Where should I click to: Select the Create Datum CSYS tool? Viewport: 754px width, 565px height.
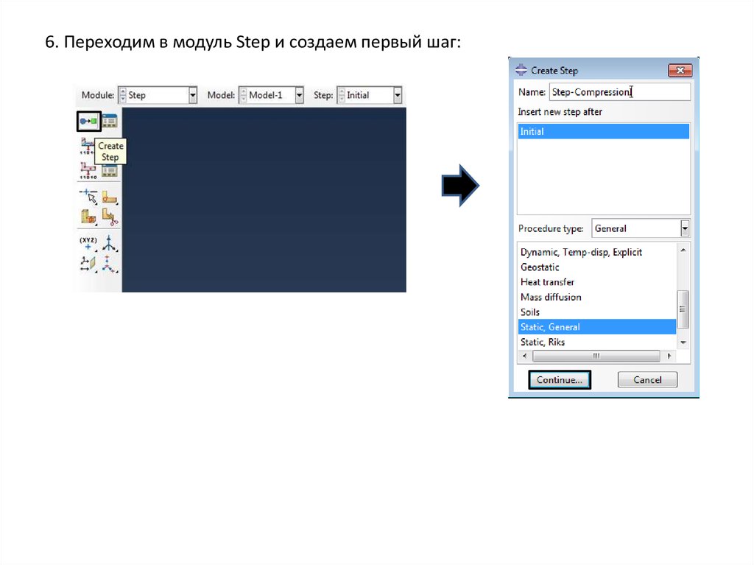tap(110, 264)
